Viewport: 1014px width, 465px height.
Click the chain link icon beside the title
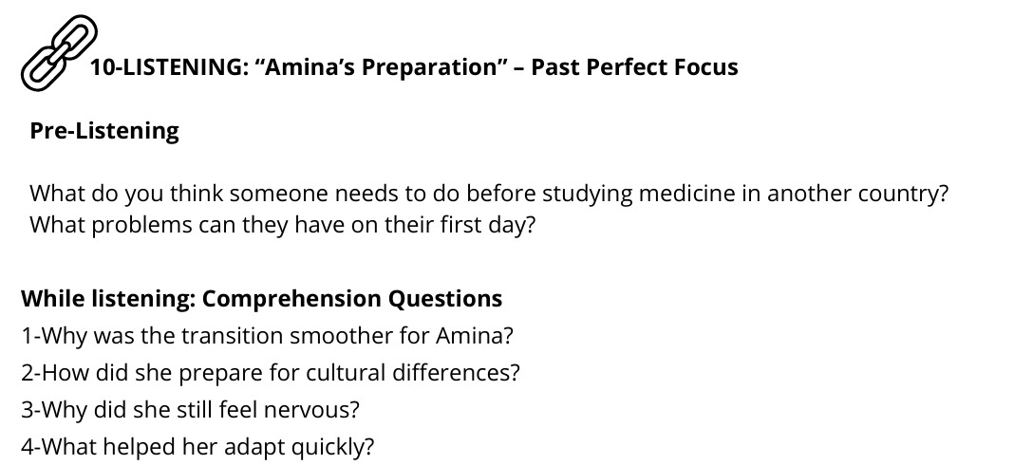pos(60,52)
